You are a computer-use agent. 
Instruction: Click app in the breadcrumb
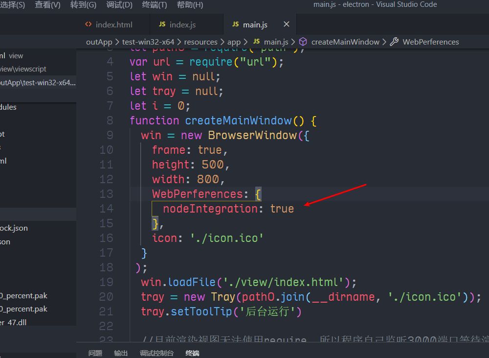coord(234,42)
